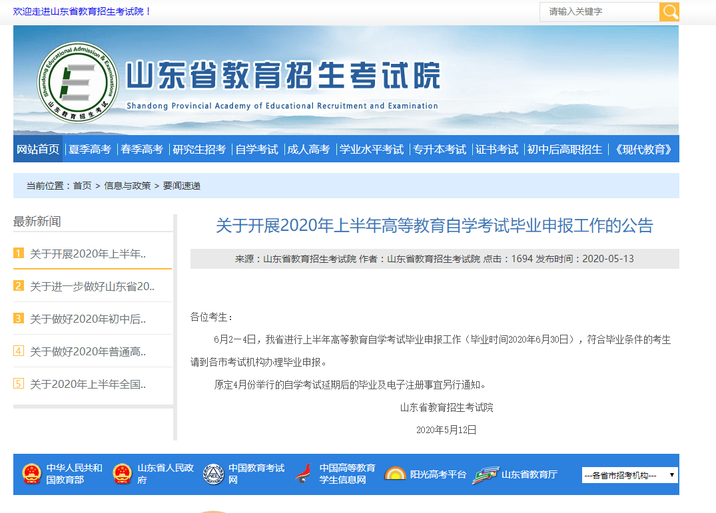Click the number 5 badge in 最新新闻
The width and height of the screenshot is (716, 513).
coord(19,383)
